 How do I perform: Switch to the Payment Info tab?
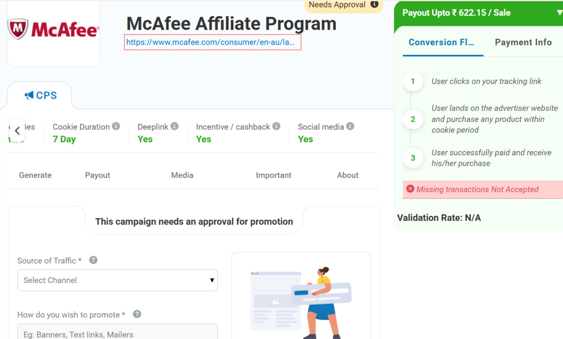[523, 42]
